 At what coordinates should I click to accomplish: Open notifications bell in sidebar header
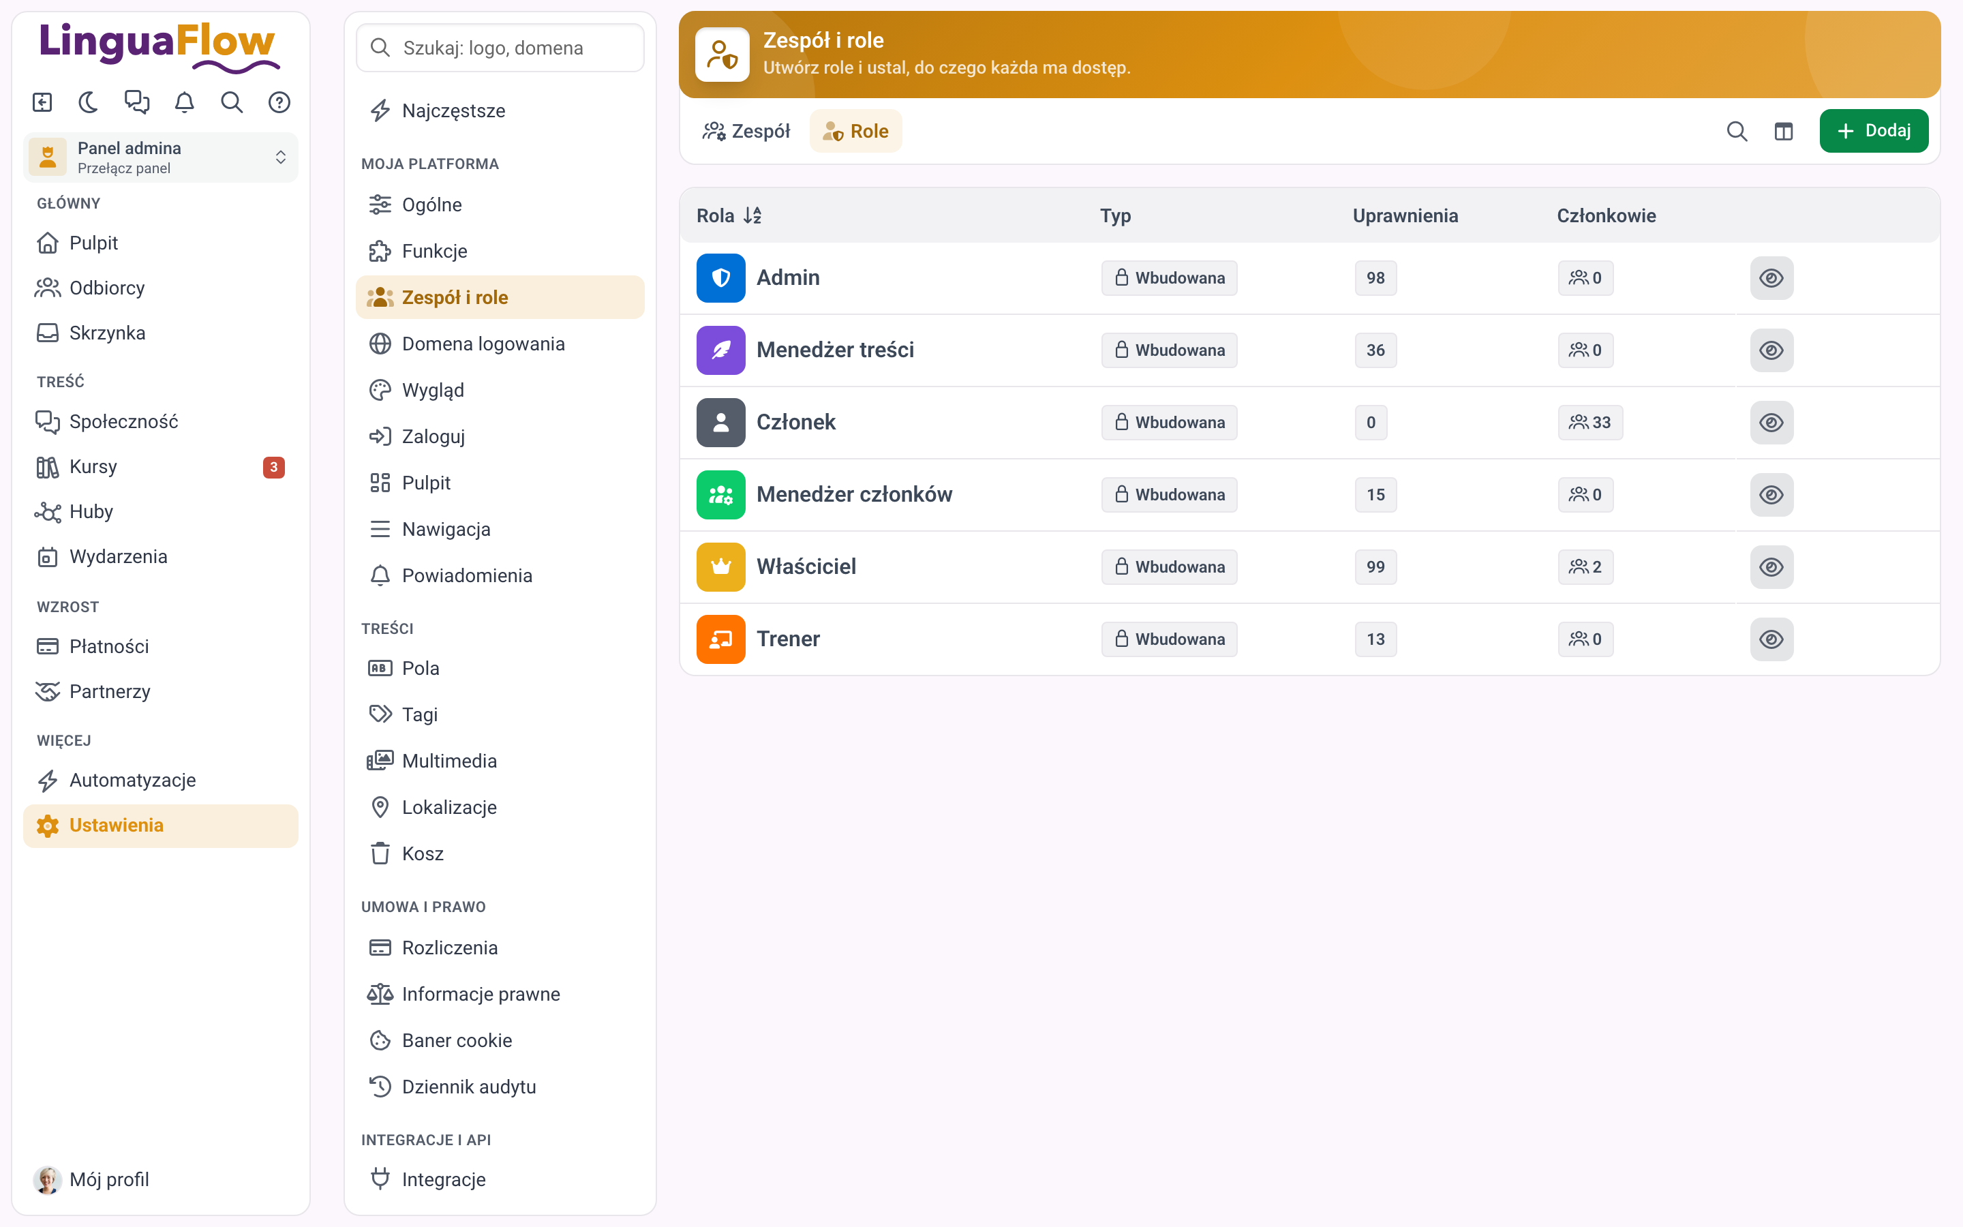point(184,102)
